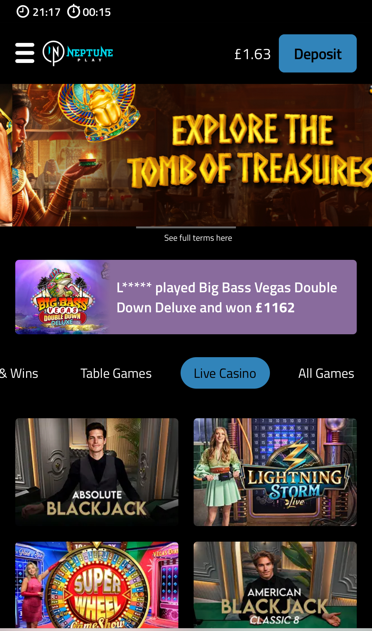Open Super Wheel Game Show

[x=97, y=585]
